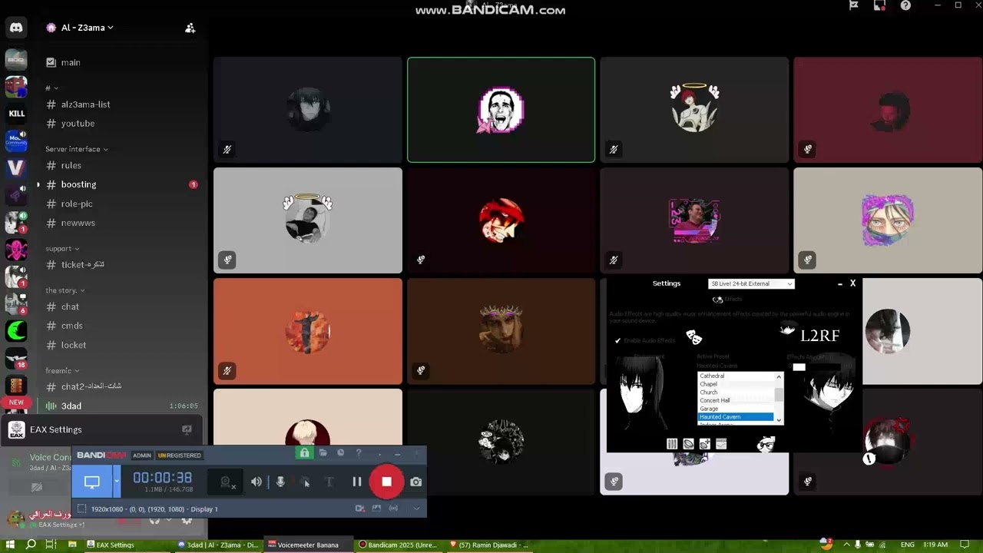The image size is (983, 553).
Task: Click the first bottom icon with vertical bars in Settings
Action: coord(672,444)
